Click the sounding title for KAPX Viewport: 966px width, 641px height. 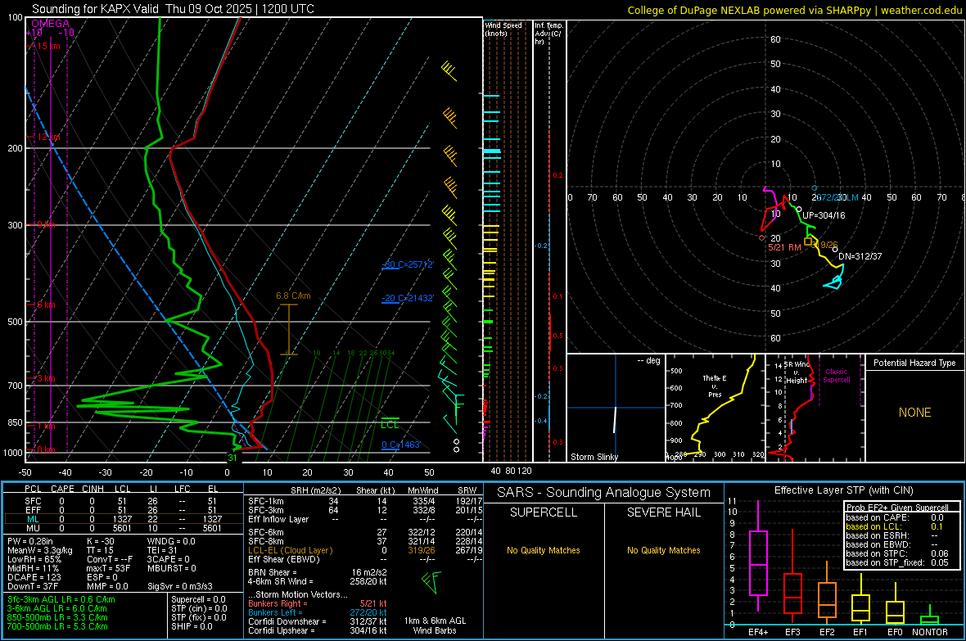point(173,9)
